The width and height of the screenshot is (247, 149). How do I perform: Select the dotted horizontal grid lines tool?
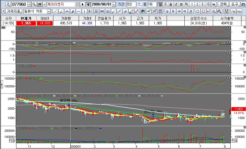tap(96, 11)
